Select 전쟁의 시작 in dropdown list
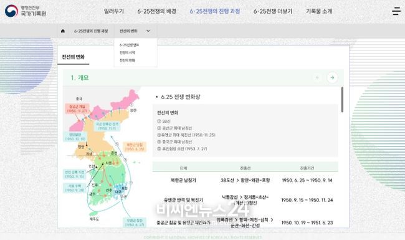This screenshot has height=240, width=405. [x=127, y=53]
